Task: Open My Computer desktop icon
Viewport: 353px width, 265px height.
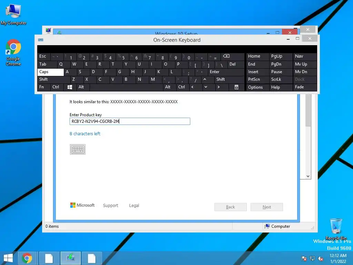Action: [13, 14]
